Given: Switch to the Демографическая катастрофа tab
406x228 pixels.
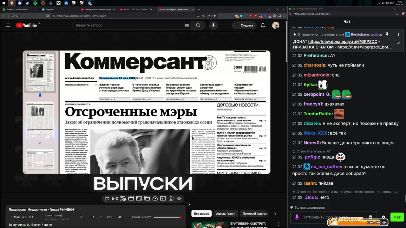Looking at the screenshot, I should pos(98,9).
